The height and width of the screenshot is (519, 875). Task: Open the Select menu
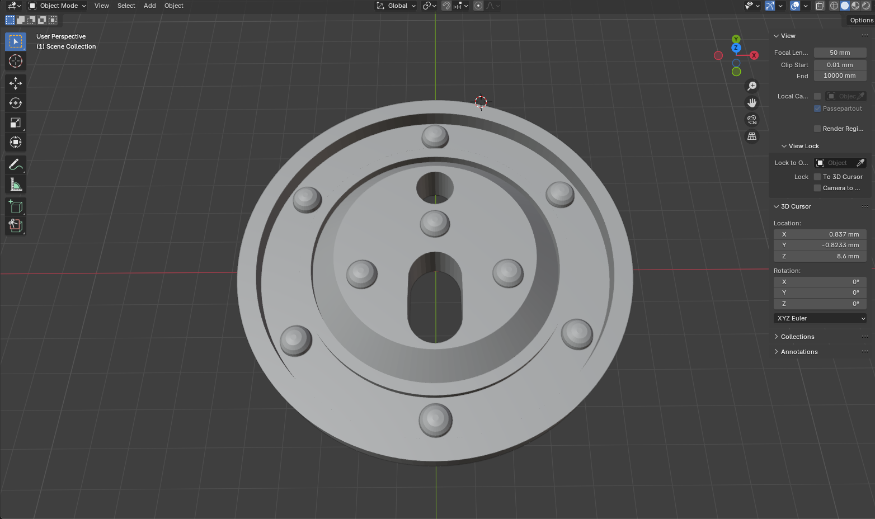click(126, 6)
